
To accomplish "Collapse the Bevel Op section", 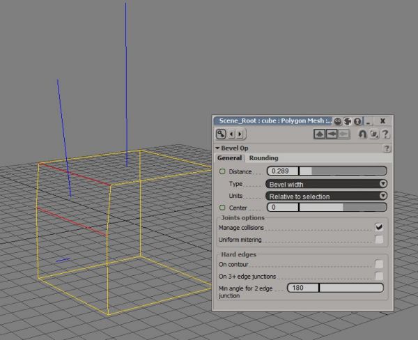I will click(x=217, y=148).
